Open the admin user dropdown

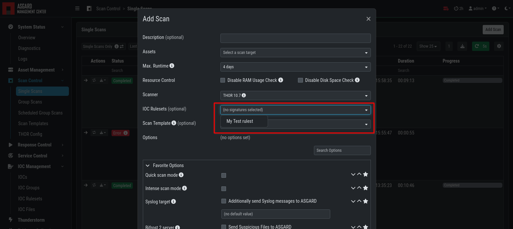click(478, 8)
